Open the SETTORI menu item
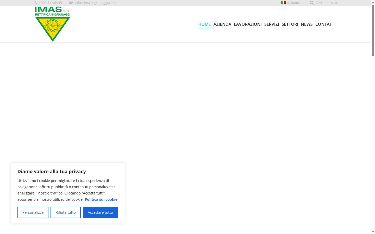This screenshot has height=234, width=375. pyautogui.click(x=290, y=24)
